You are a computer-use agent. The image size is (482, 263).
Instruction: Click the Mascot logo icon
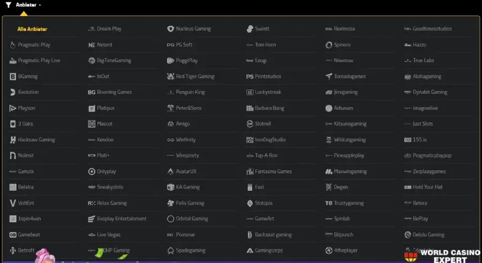[x=92, y=124]
